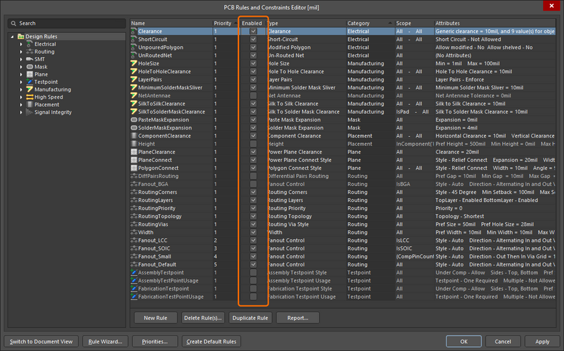Expand the High Speed tree node
Image resolution: width=564 pixels, height=351 pixels.
(21, 97)
